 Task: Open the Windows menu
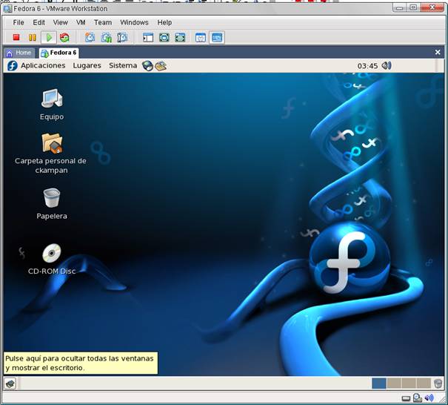coord(134,22)
